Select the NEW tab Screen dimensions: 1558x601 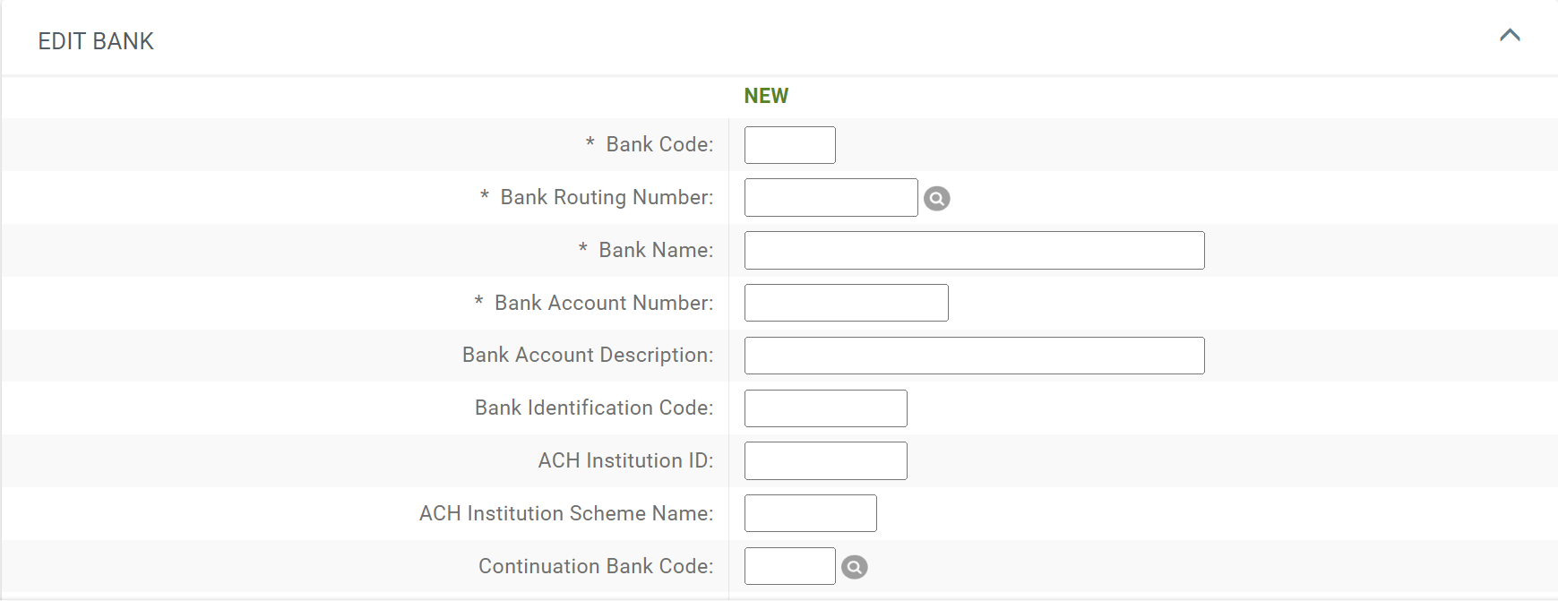tap(767, 95)
